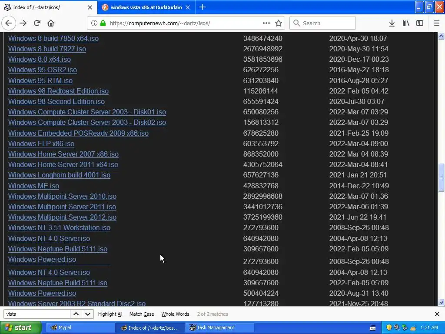
Task: Download Windows 8.0 x64.iso
Action: coord(40,59)
